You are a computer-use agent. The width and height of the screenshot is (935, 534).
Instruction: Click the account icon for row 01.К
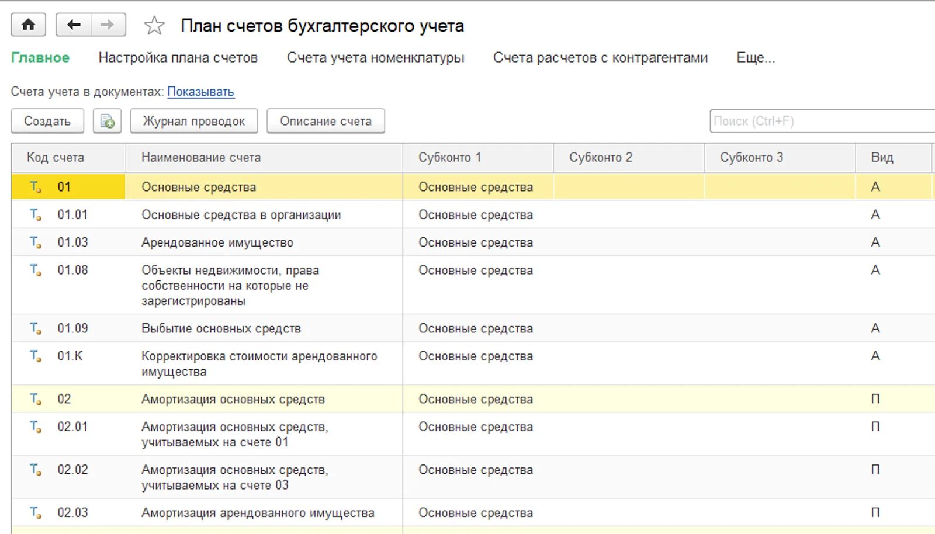(36, 356)
